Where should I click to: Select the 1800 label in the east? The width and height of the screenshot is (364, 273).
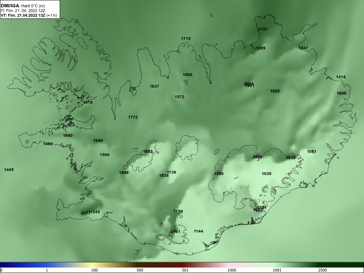(341, 93)
